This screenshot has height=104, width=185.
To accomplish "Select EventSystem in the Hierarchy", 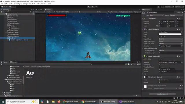I will click(13, 31).
